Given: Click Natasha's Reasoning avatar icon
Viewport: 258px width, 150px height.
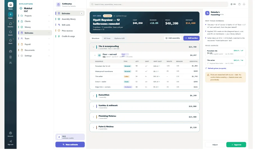Looking at the screenshot, I should (207, 13).
